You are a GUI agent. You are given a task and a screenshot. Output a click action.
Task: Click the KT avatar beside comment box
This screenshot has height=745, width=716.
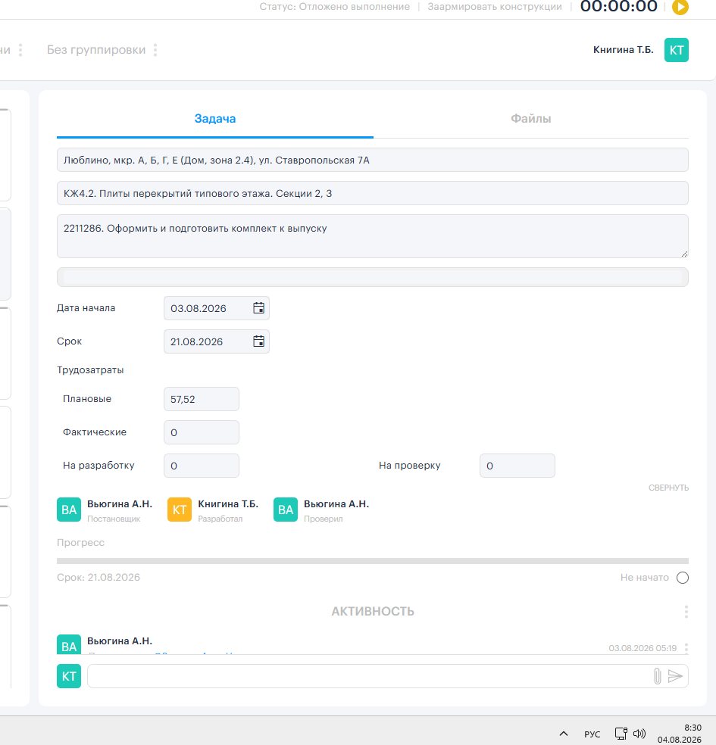[x=69, y=676]
